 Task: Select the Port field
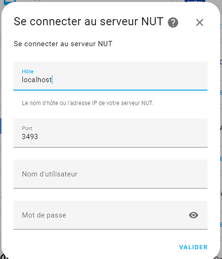110,133
